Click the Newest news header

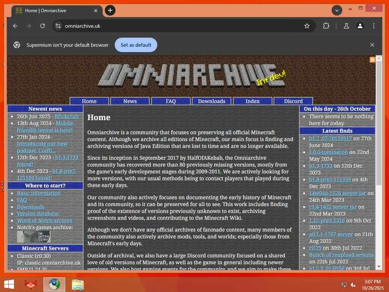[45, 109]
